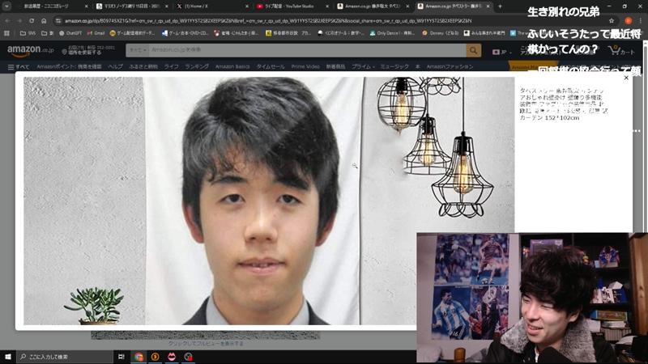Open the Only Dance bookmark
Screen dimensions: 648x364
point(392,33)
